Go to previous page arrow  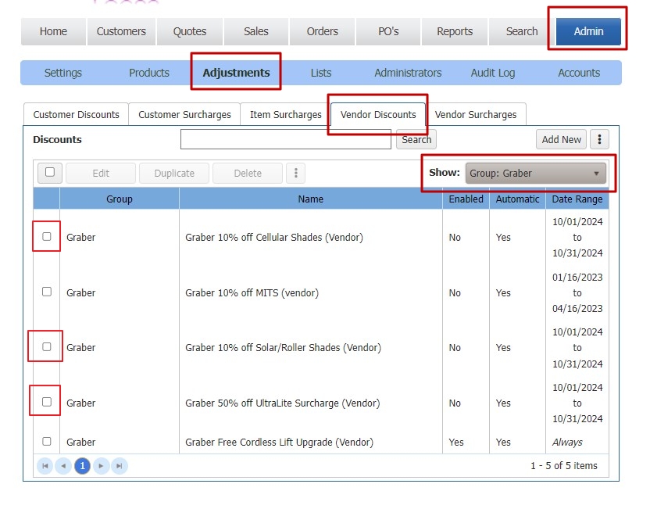(64, 466)
